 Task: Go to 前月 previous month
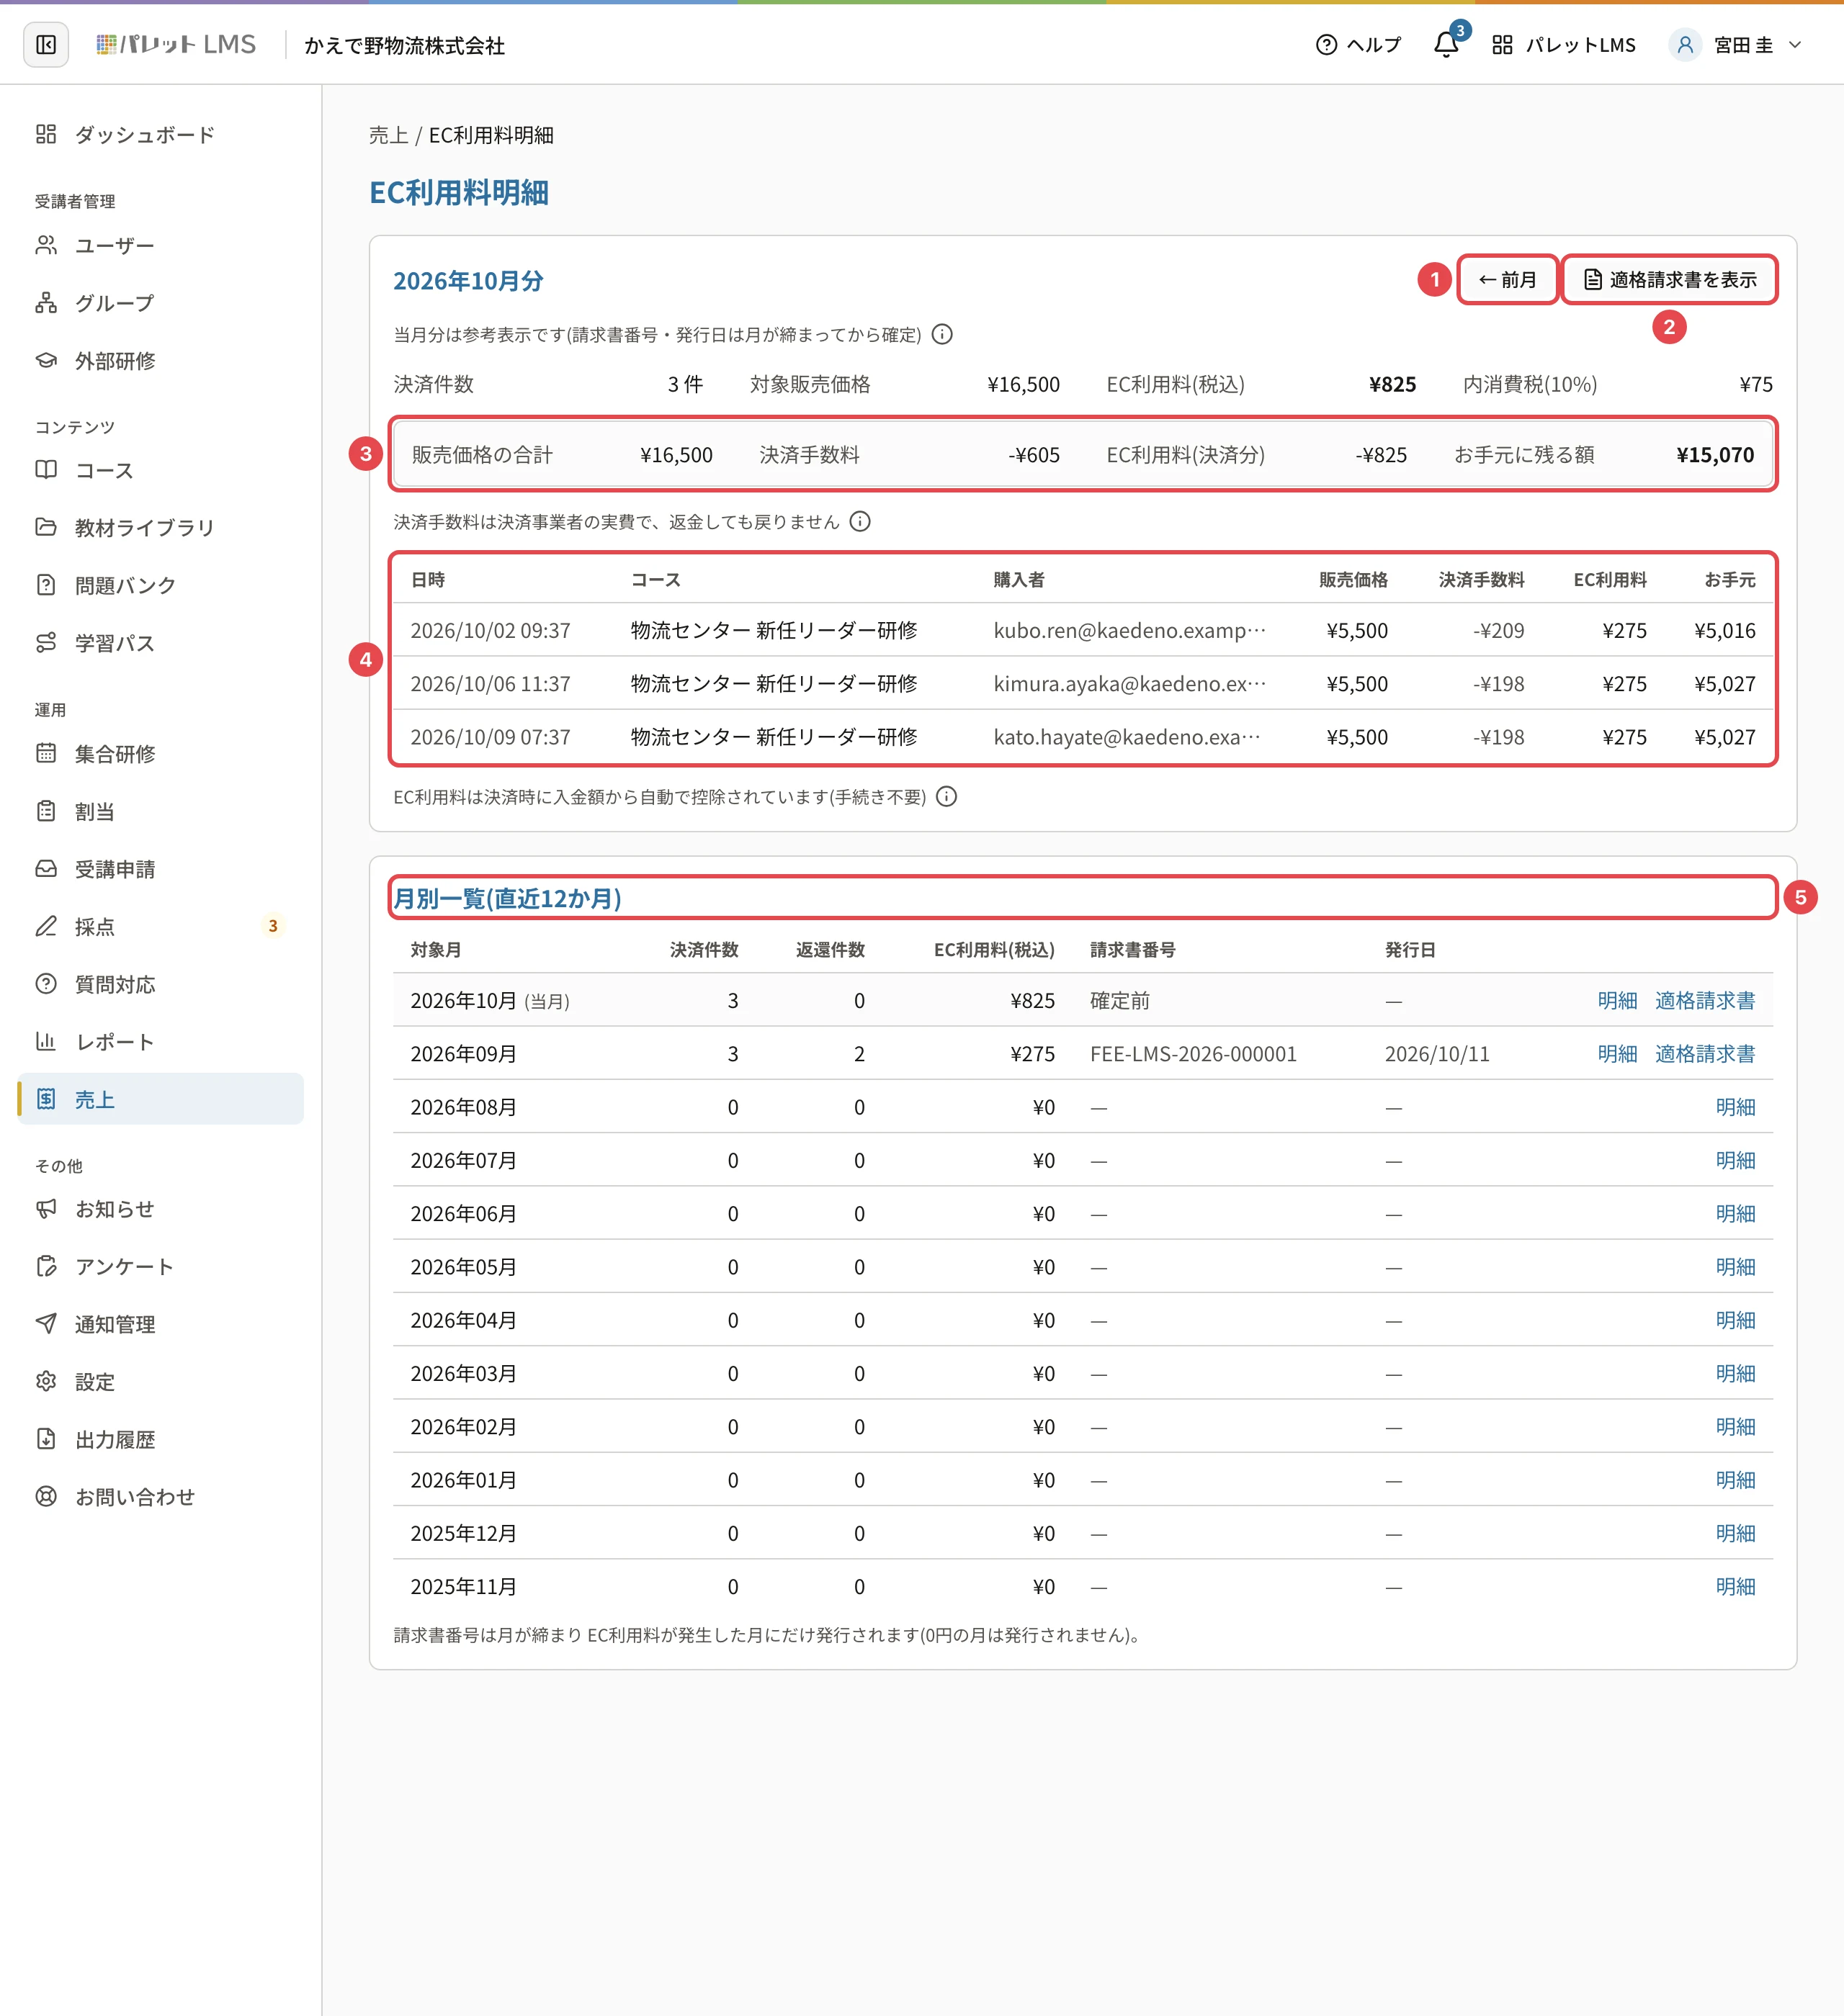tap(1507, 279)
